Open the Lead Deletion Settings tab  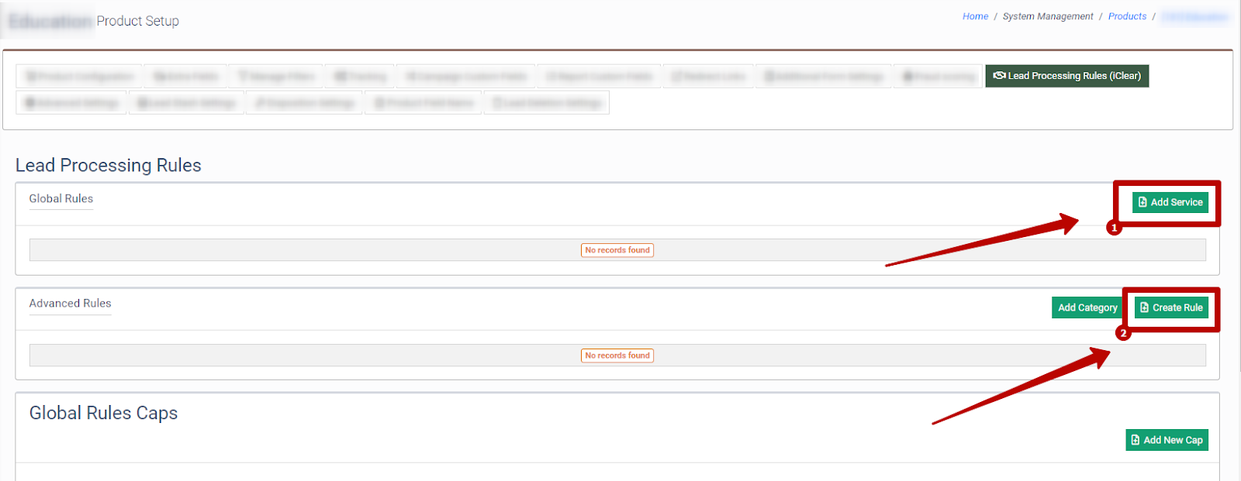point(547,103)
